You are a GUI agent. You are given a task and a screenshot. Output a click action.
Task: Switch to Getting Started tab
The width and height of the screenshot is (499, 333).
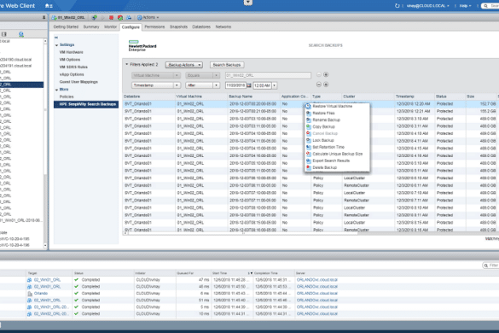point(66,26)
